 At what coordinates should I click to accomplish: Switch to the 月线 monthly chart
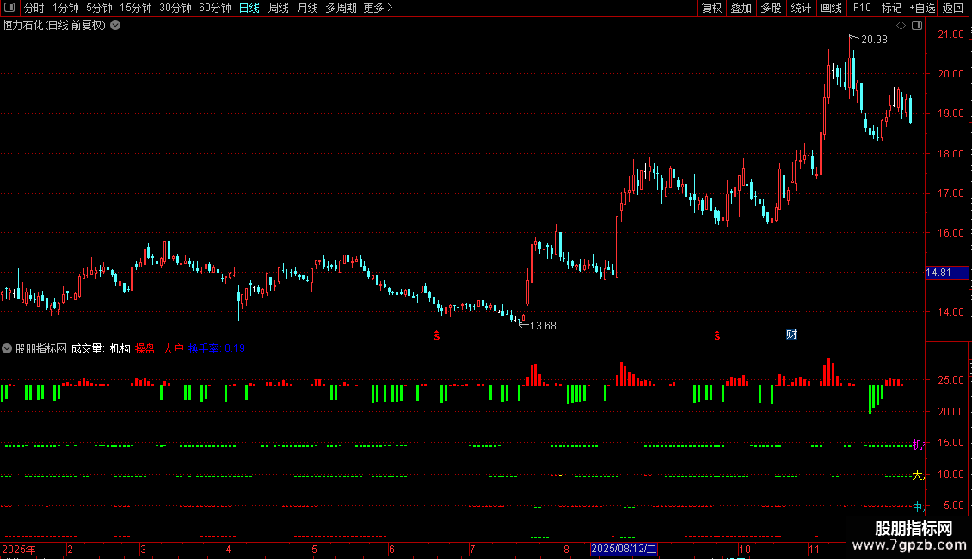(307, 8)
